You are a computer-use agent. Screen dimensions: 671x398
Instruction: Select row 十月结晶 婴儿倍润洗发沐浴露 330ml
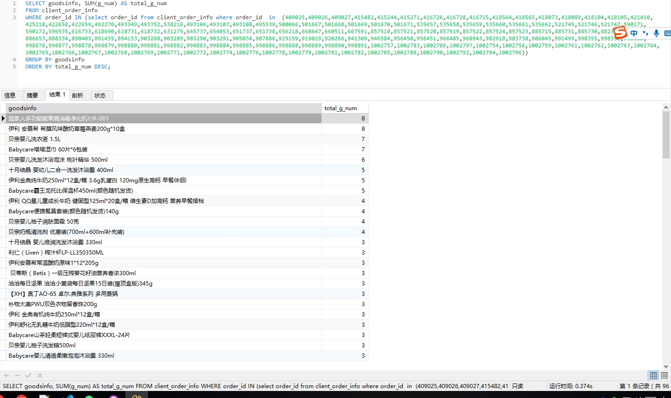coord(164,242)
